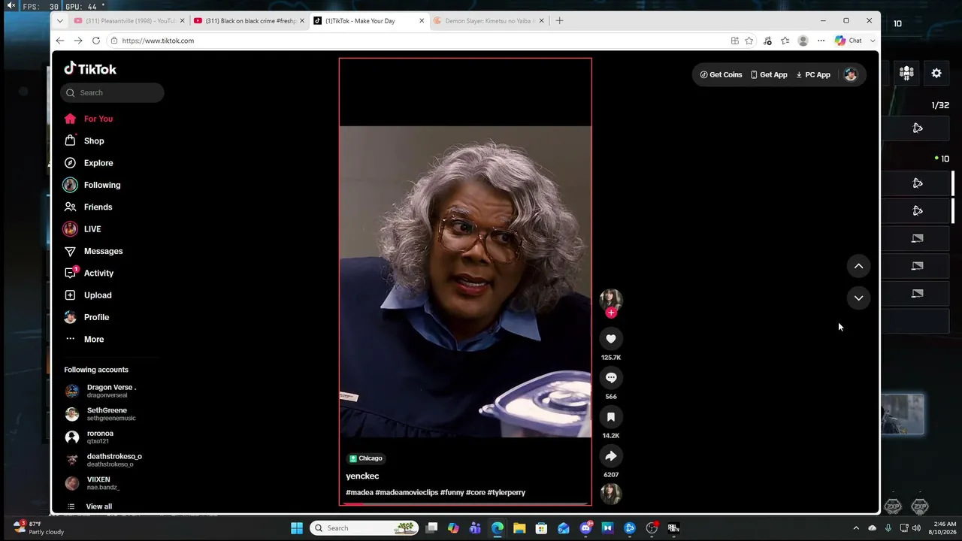The image size is (962, 541).
Task: Open the profile avatar menu at top right
Action: pyautogui.click(x=851, y=74)
